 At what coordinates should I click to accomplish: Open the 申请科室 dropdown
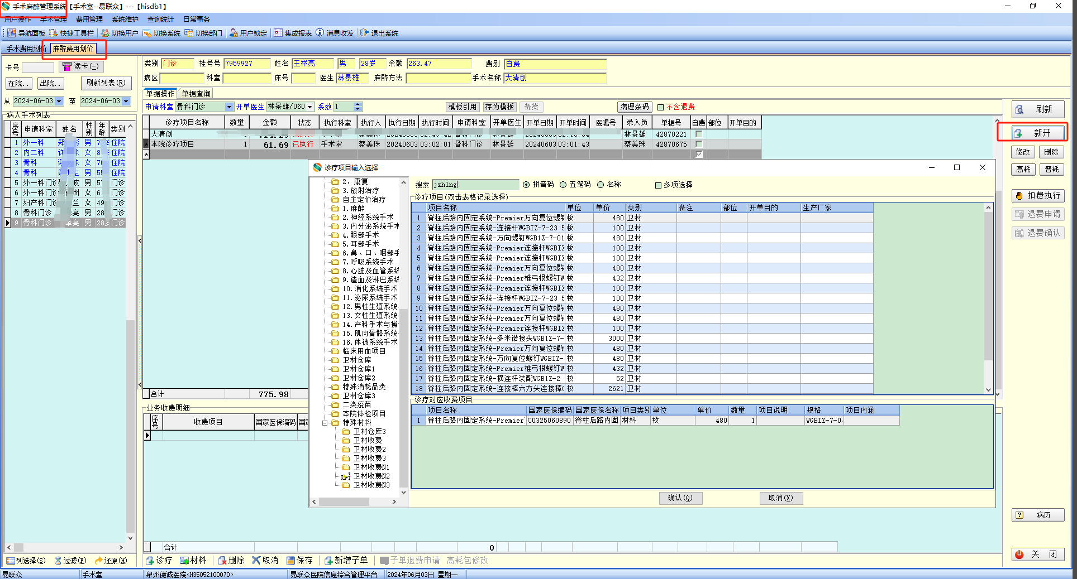[229, 107]
